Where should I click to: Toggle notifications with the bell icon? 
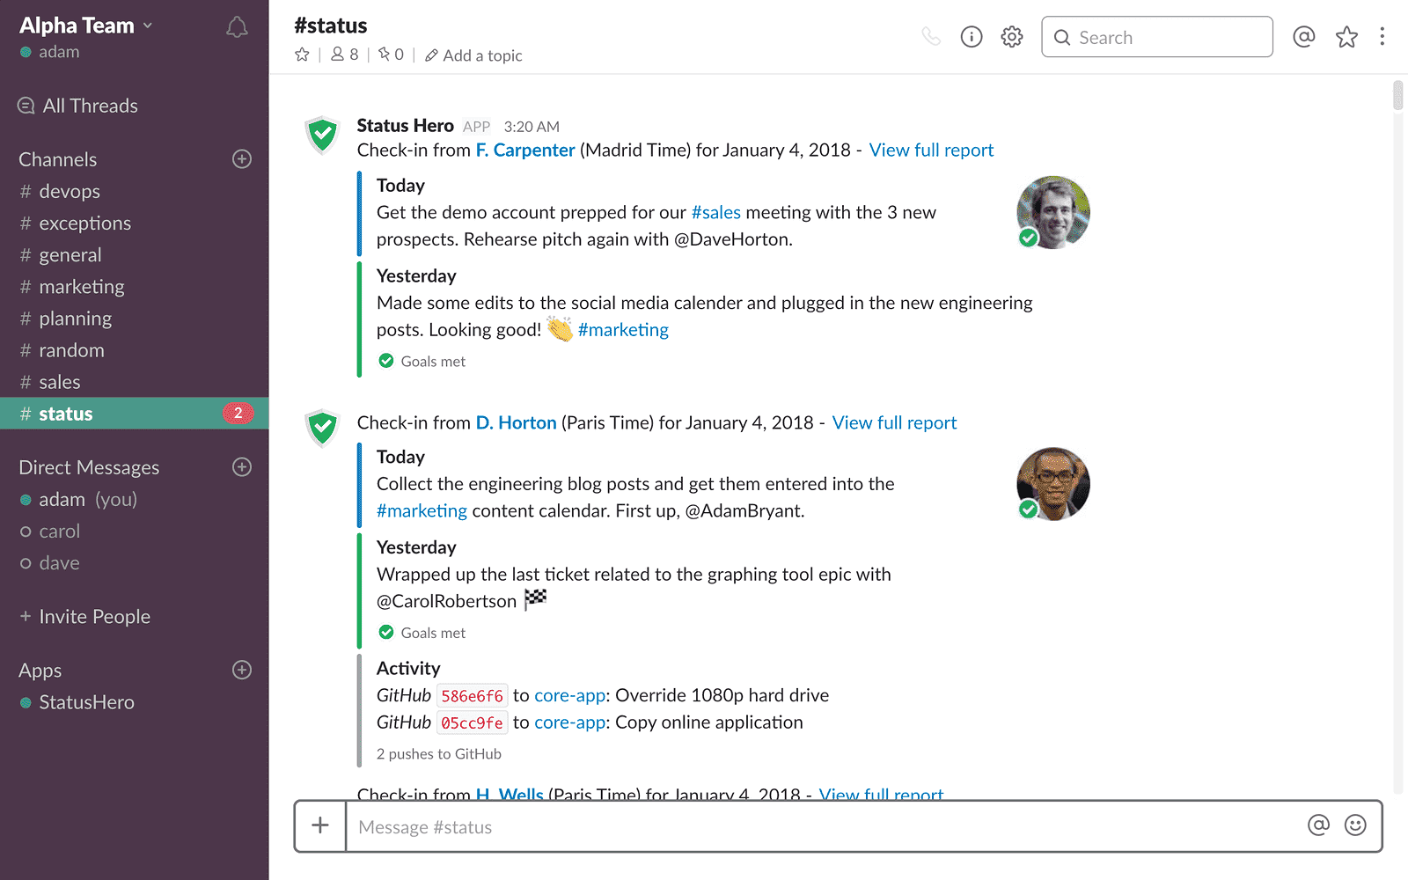point(236,26)
